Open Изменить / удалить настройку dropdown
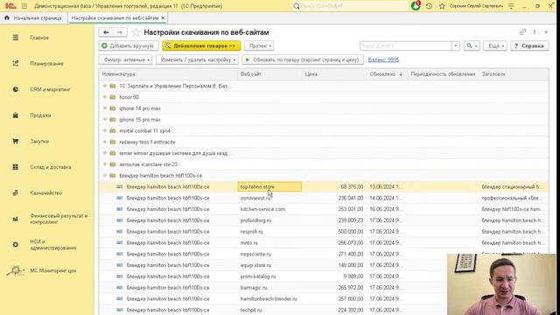The width and height of the screenshot is (560, 315). (x=197, y=59)
